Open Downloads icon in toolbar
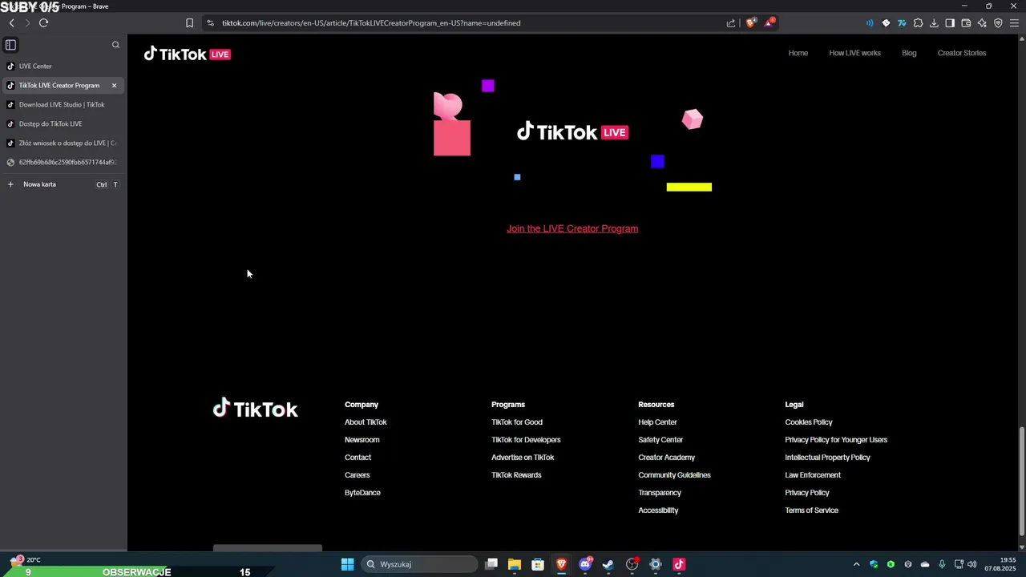Screen dimensions: 1026x577 pyautogui.click(x=934, y=23)
